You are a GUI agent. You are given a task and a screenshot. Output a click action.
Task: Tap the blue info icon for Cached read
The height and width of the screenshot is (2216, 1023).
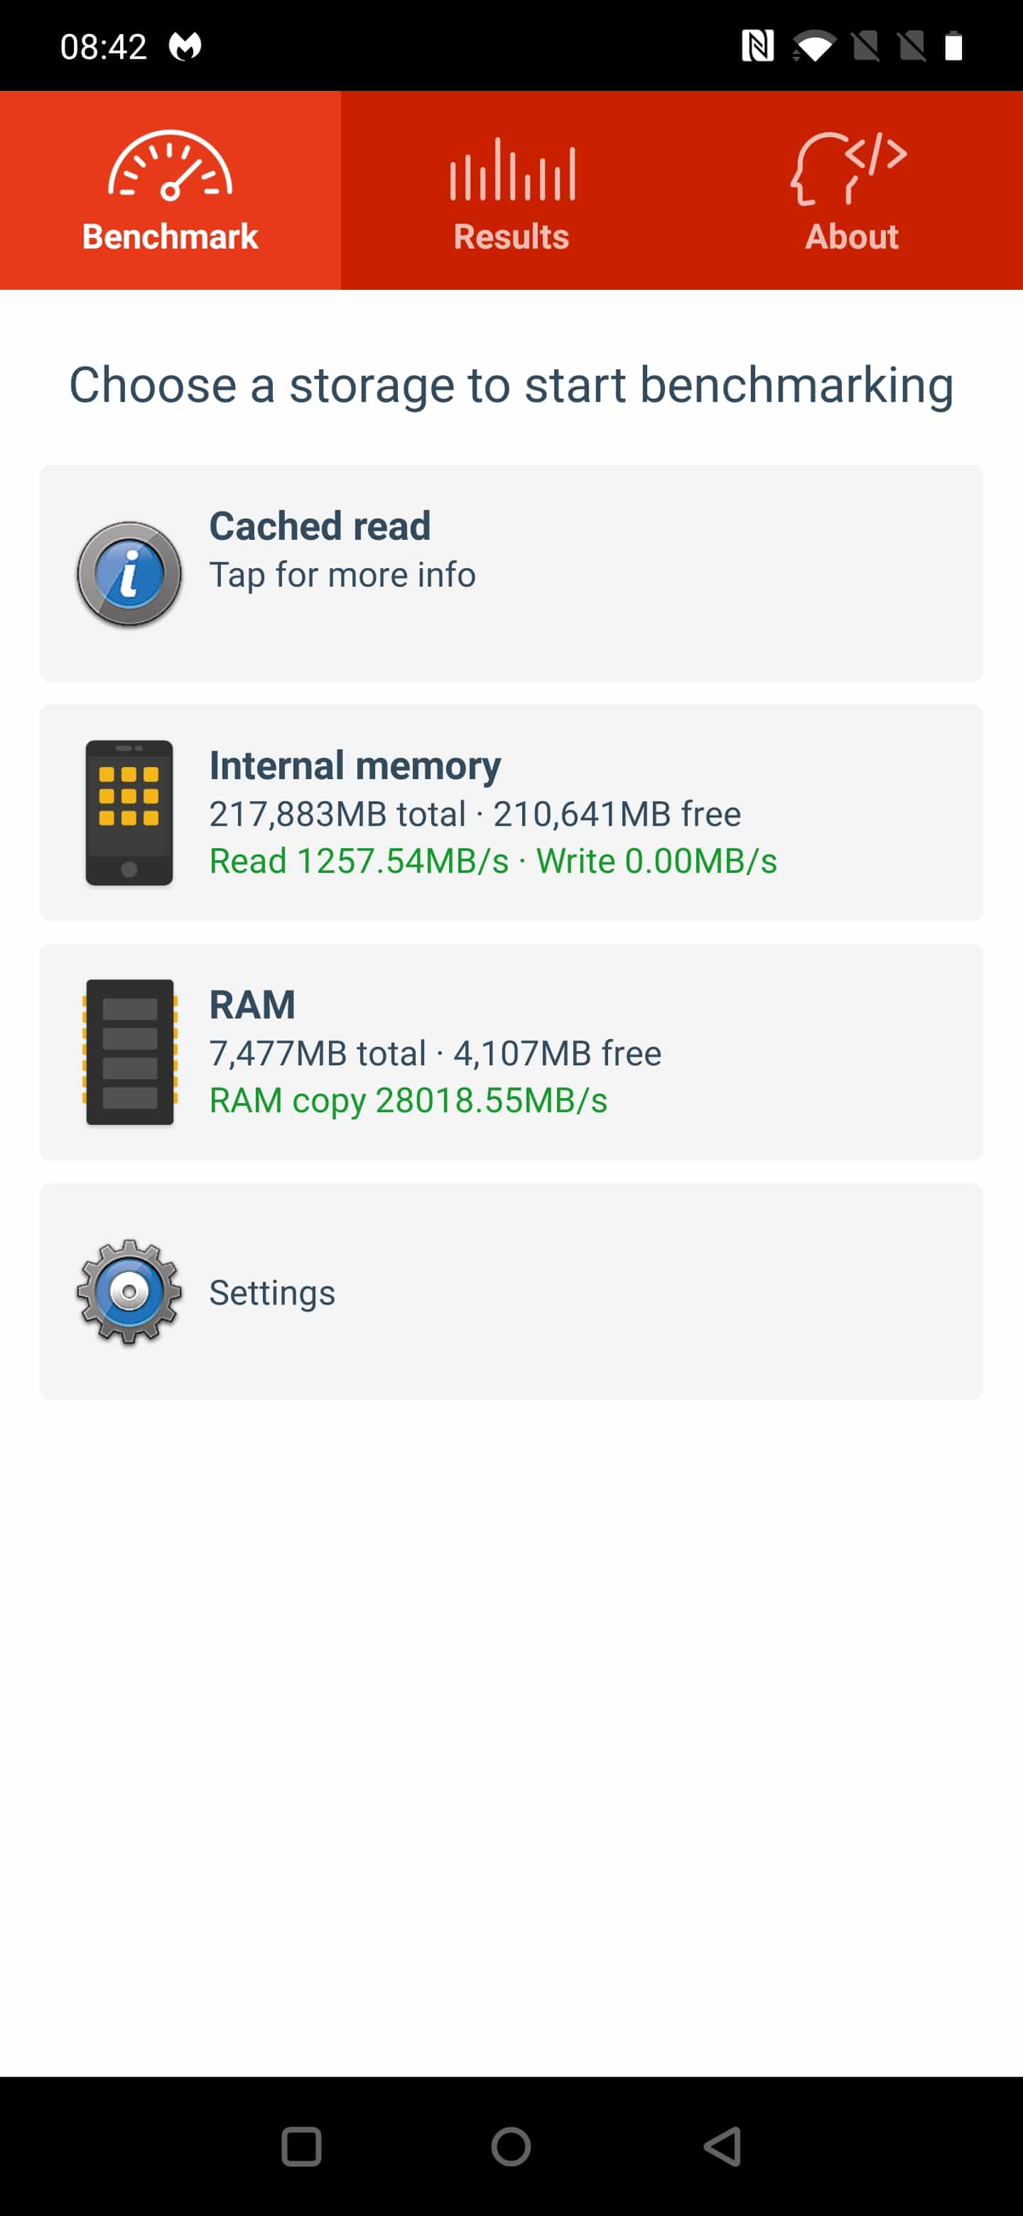pos(129,574)
